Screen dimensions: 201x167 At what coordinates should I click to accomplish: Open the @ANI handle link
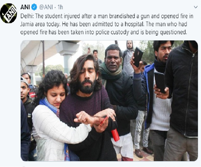click(46, 7)
